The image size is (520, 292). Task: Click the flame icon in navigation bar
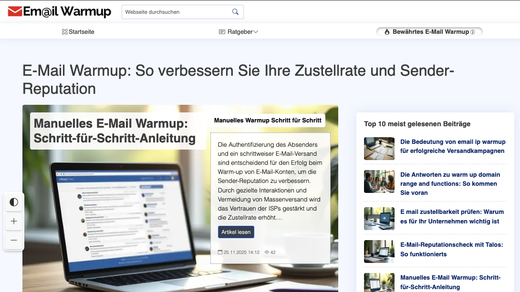(x=387, y=32)
